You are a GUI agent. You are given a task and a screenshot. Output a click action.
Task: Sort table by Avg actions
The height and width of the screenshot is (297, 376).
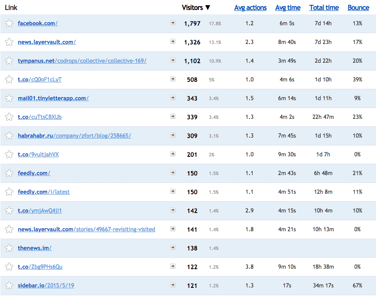click(x=250, y=8)
